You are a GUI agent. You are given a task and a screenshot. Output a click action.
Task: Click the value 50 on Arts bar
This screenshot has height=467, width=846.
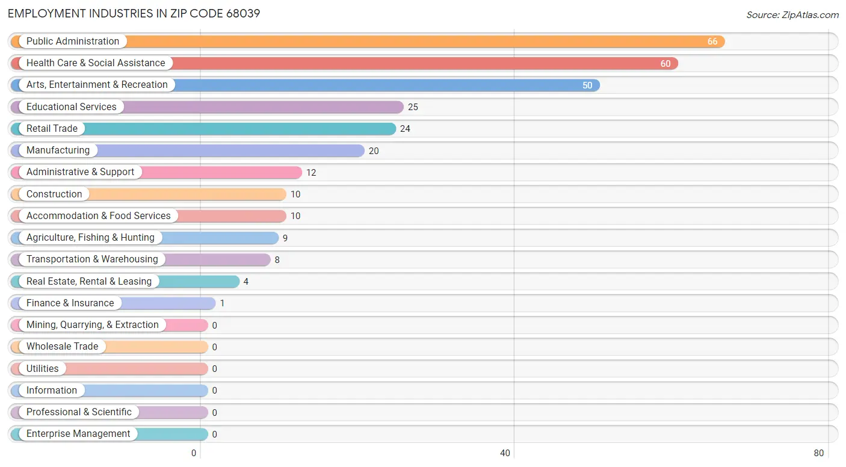point(587,85)
